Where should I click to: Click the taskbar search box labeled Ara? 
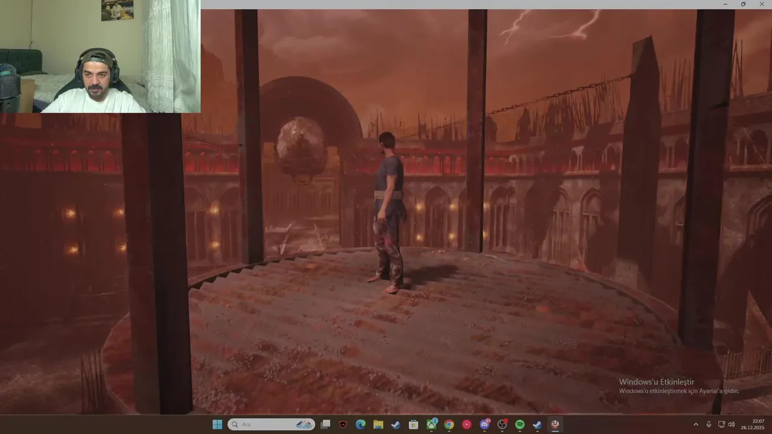tap(271, 424)
